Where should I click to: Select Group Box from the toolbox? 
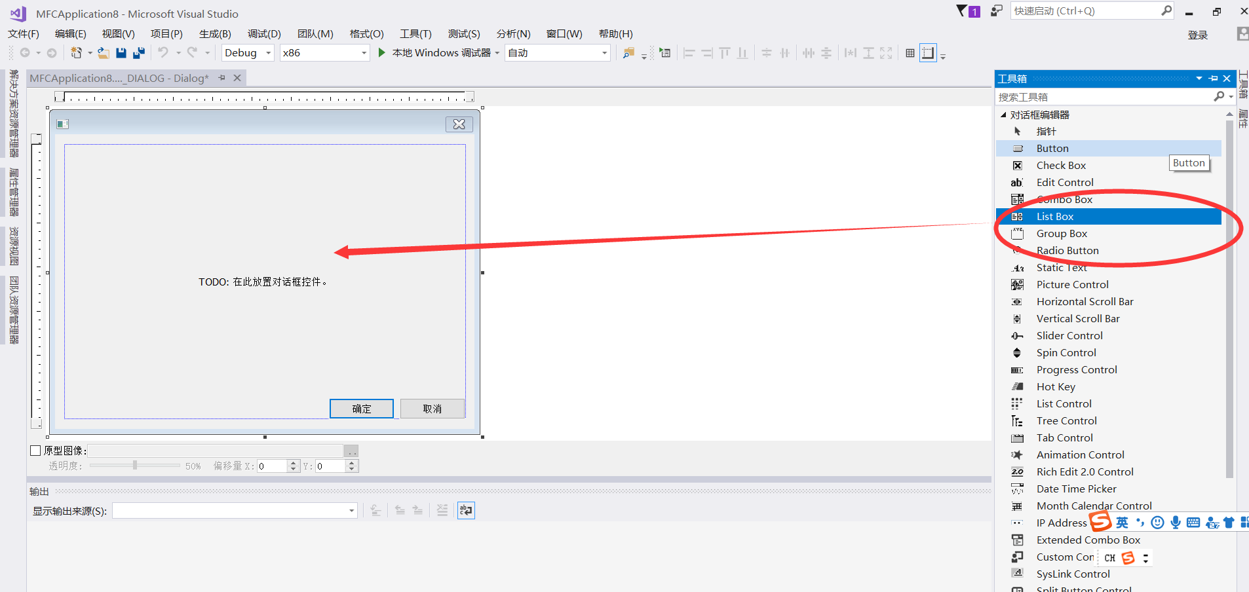click(x=1109, y=234)
